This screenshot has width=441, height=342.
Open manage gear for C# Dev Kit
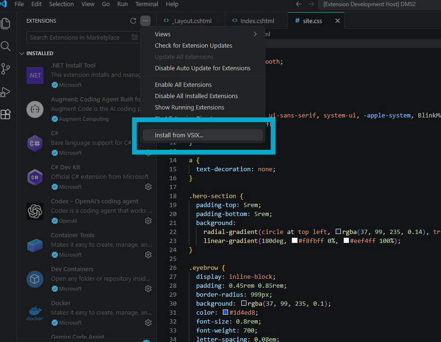(x=148, y=187)
